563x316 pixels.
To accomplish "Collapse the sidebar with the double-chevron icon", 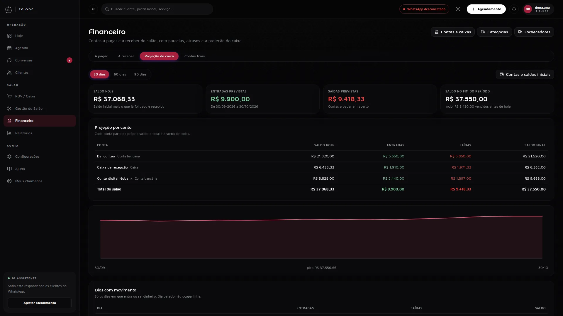I will coord(93,9).
